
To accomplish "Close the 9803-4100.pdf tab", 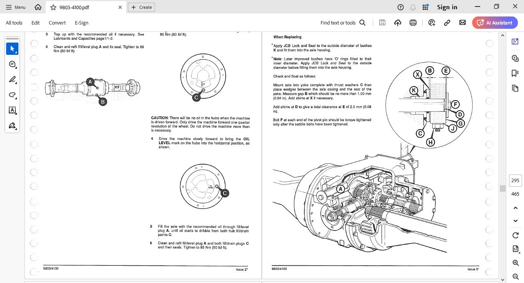I will click(x=120, y=7).
